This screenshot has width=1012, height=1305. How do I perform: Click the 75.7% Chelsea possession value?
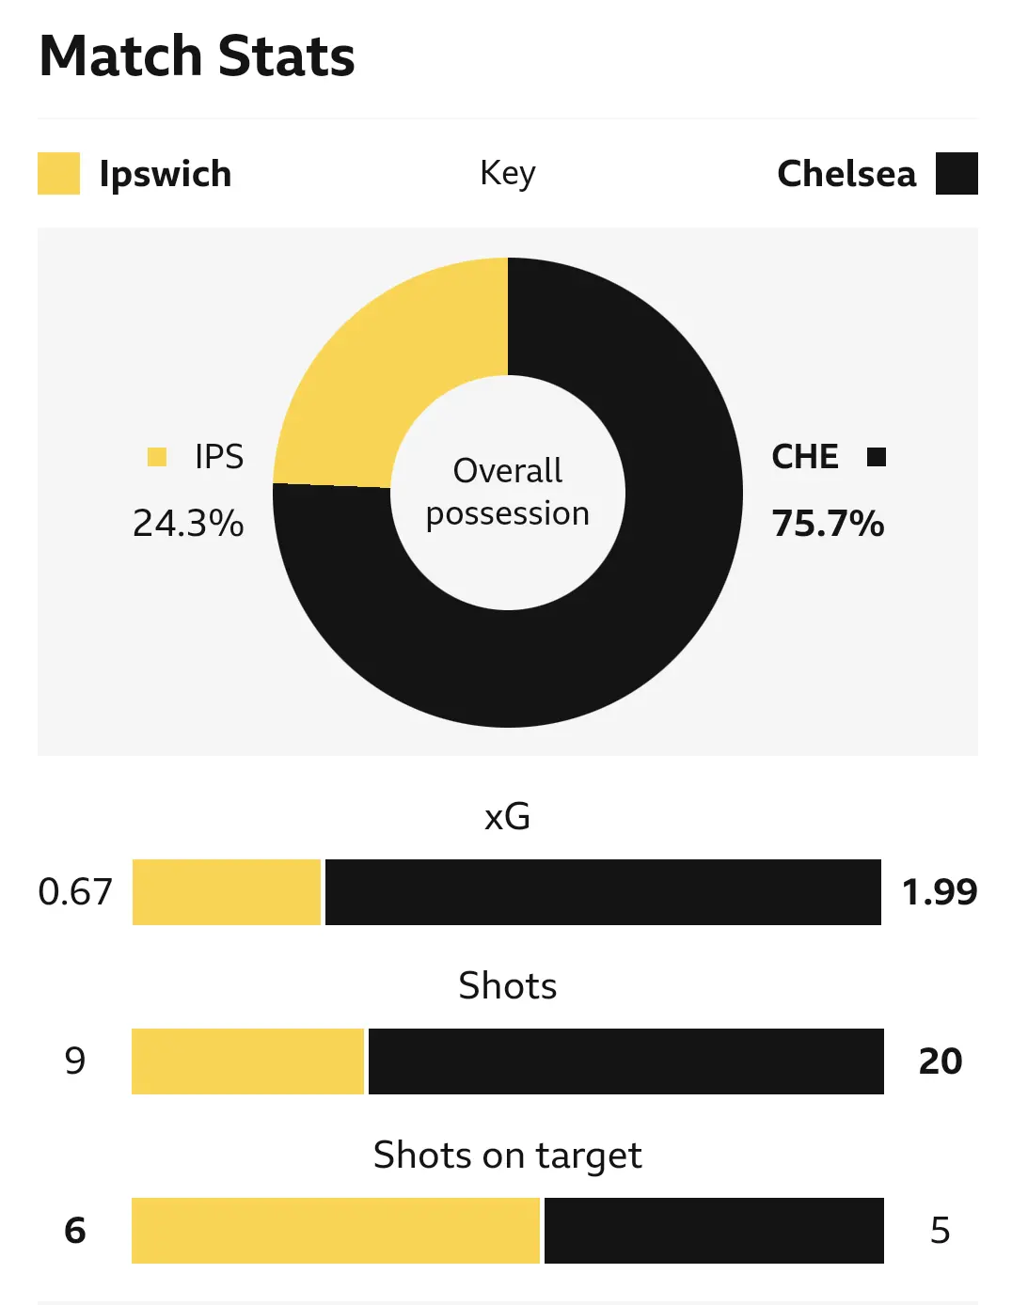tap(828, 524)
